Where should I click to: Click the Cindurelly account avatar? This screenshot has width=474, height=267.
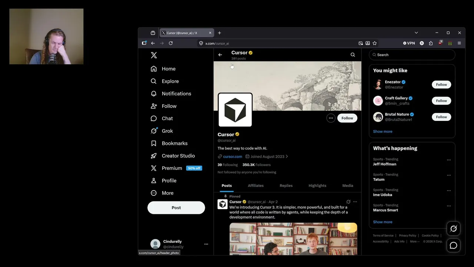coord(155,244)
